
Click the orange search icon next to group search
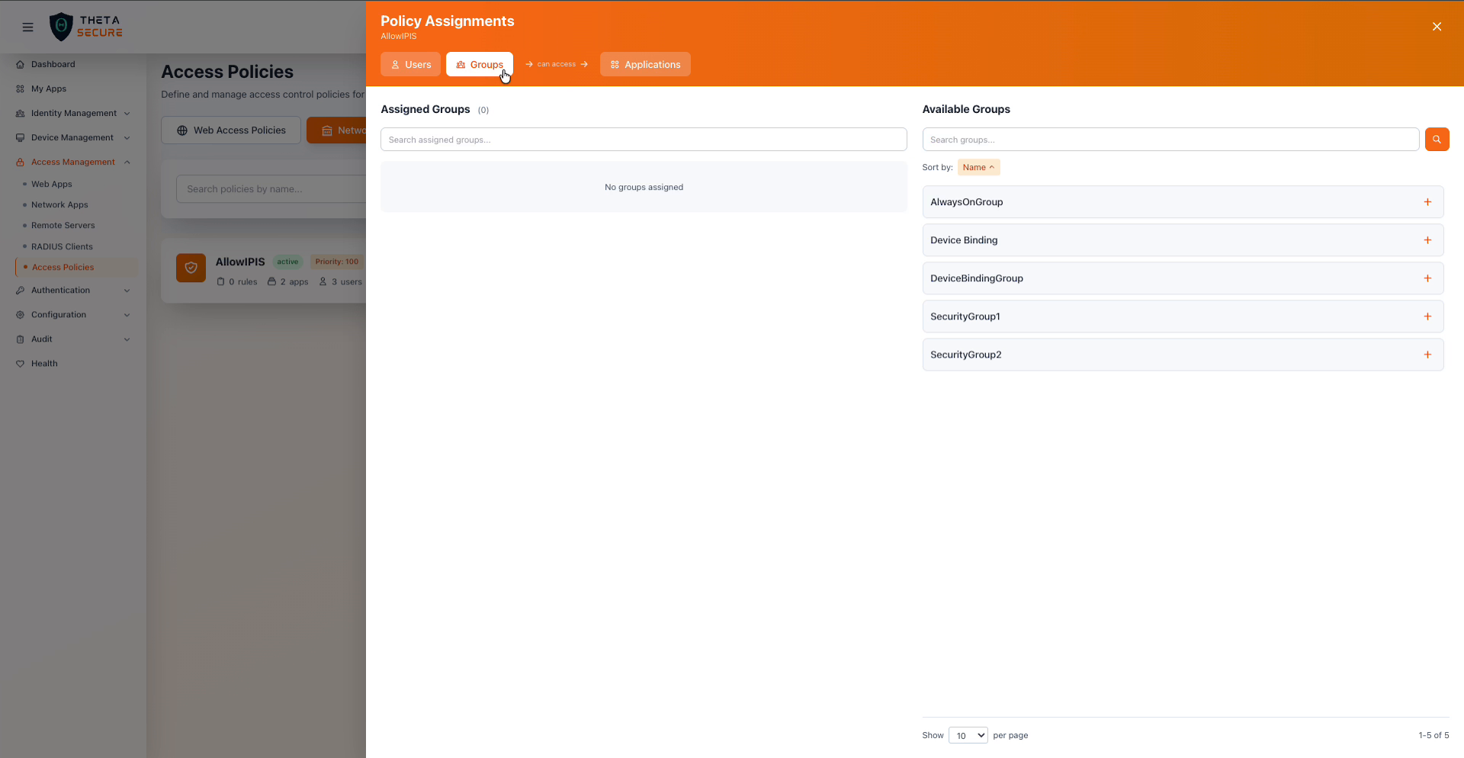click(1437, 140)
